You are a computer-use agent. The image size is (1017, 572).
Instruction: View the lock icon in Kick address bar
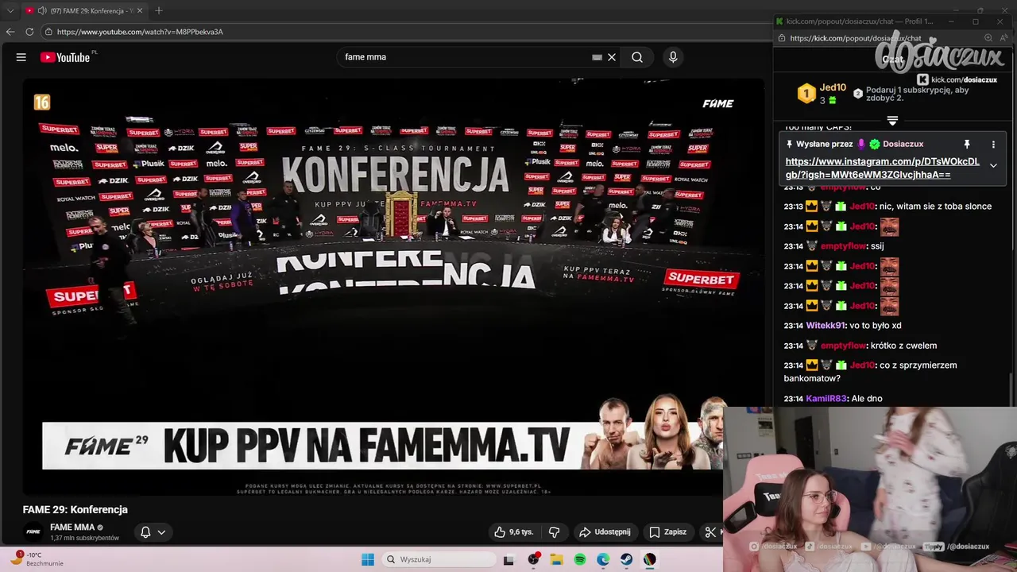[x=782, y=38]
